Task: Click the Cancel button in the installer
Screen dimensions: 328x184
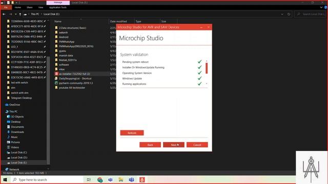Action: pyautogui.click(x=197, y=145)
